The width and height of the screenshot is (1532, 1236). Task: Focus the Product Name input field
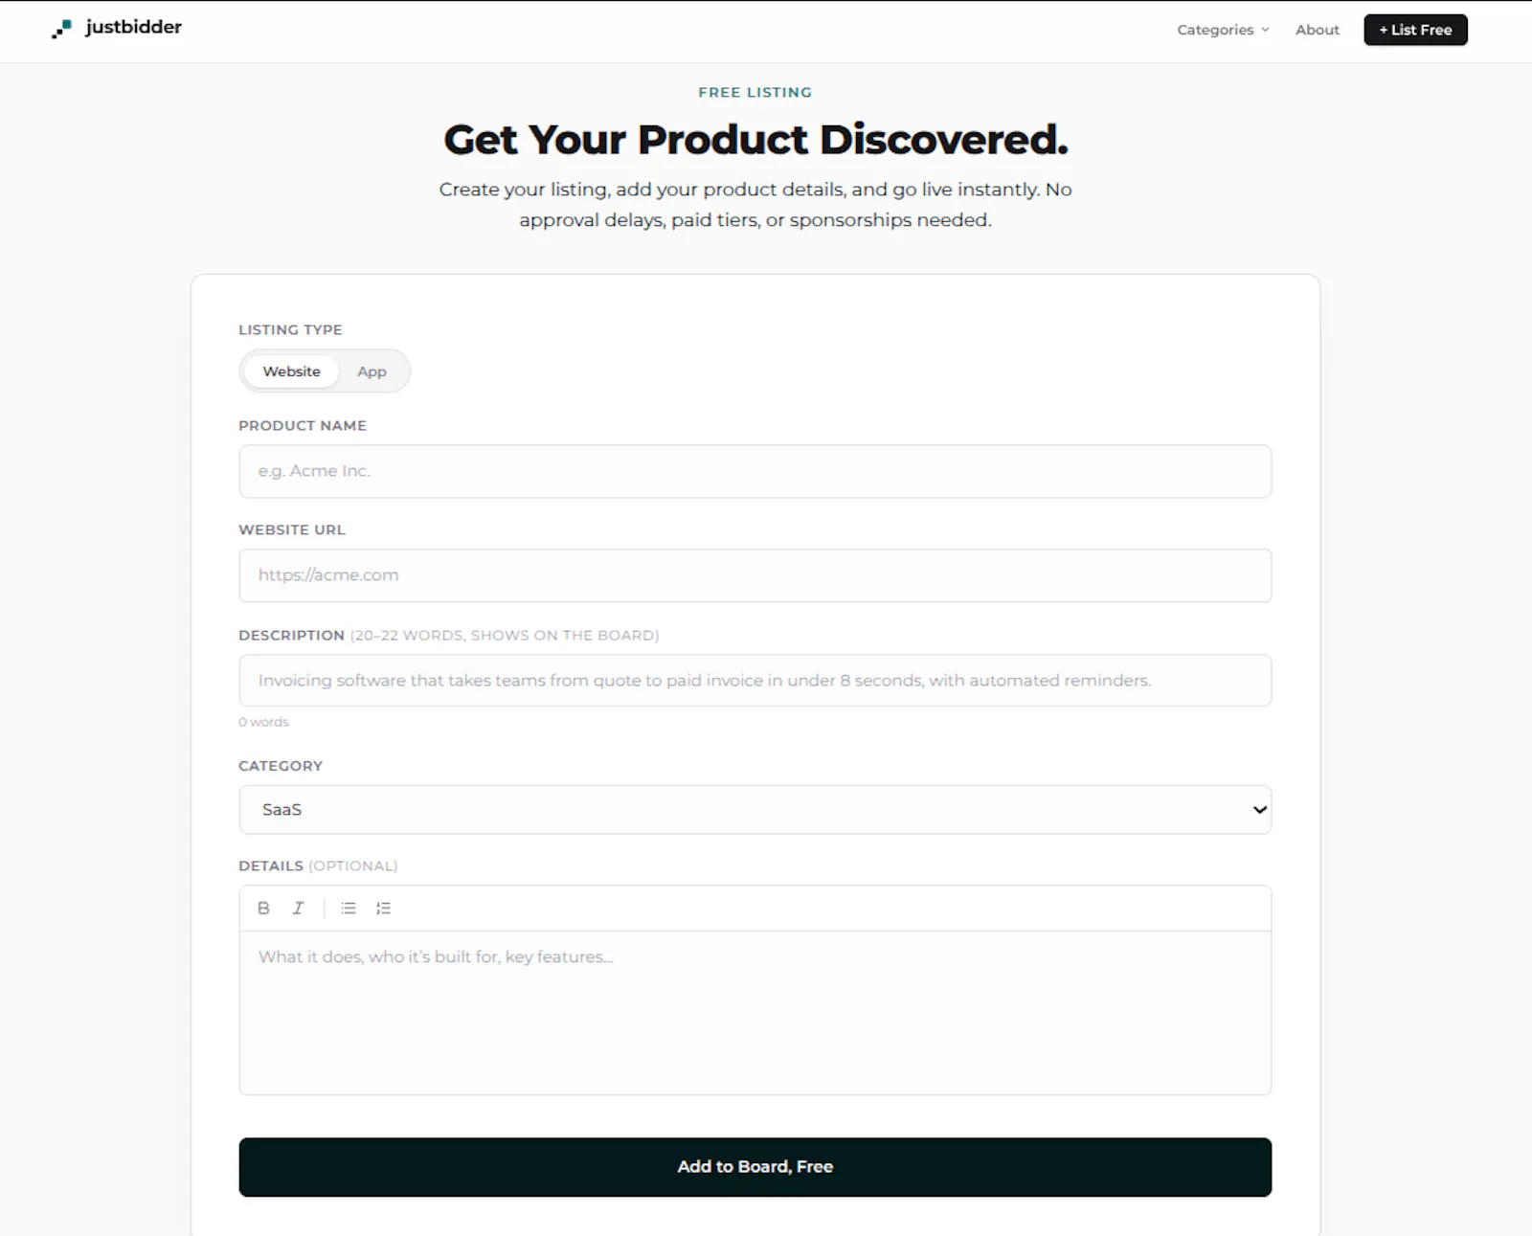755,471
